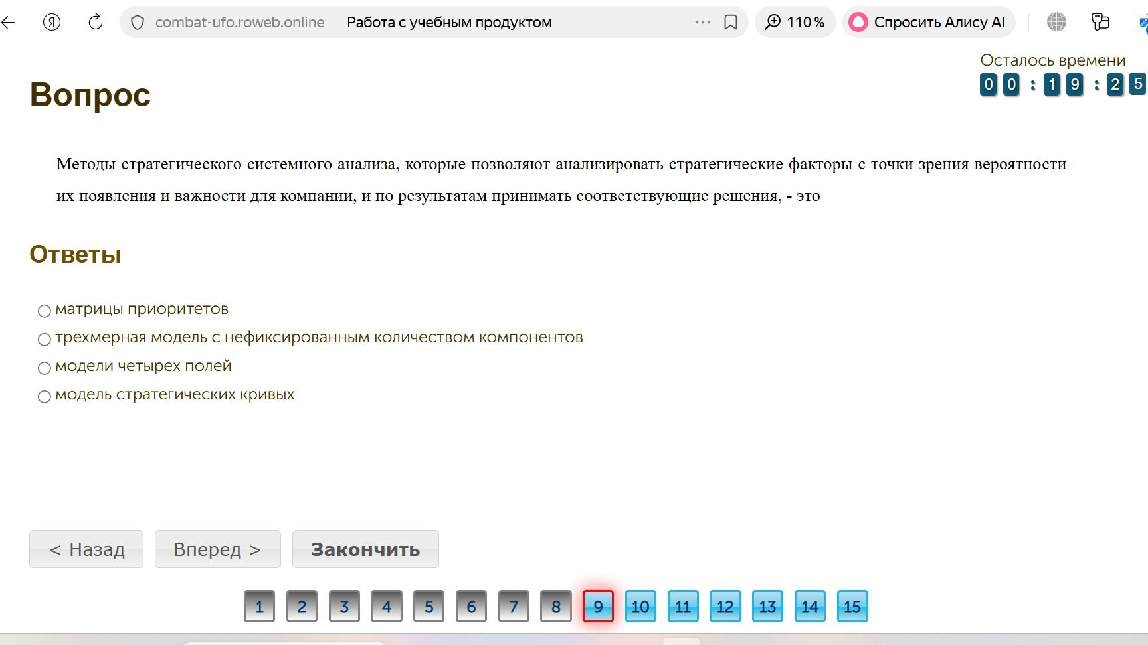The height and width of the screenshot is (645, 1148).
Task: Select the answer 'матрицы приоритетов'
Action: click(45, 311)
